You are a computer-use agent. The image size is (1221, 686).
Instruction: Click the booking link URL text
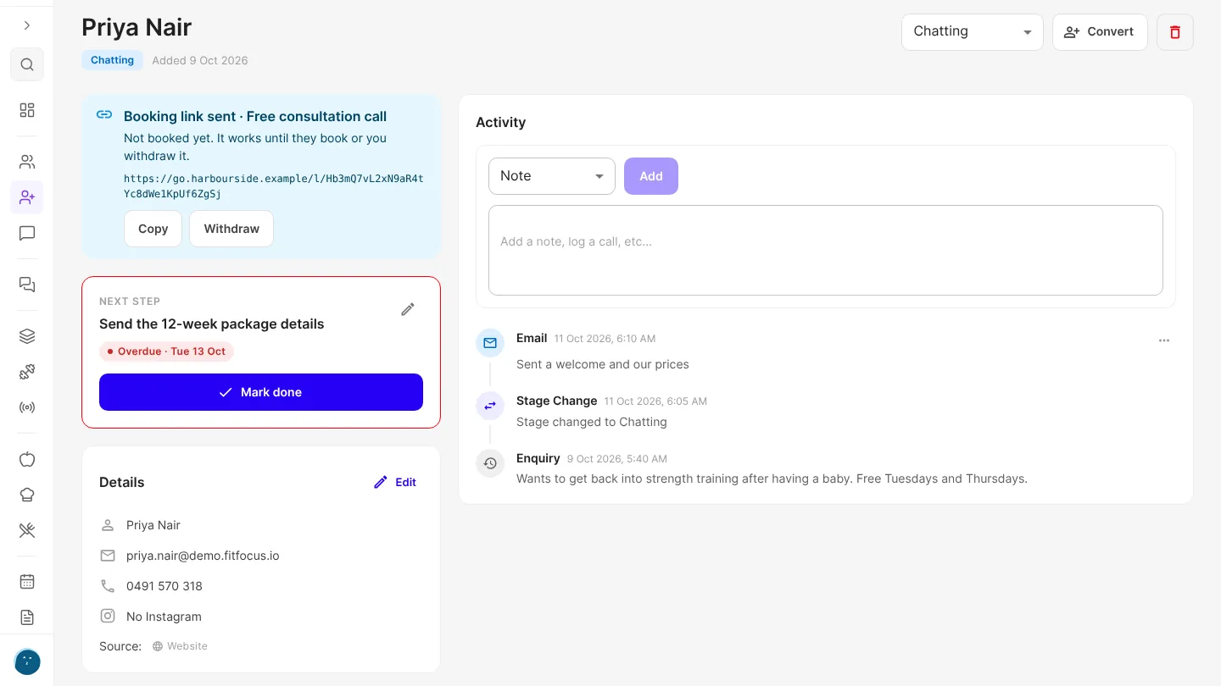[x=274, y=186]
